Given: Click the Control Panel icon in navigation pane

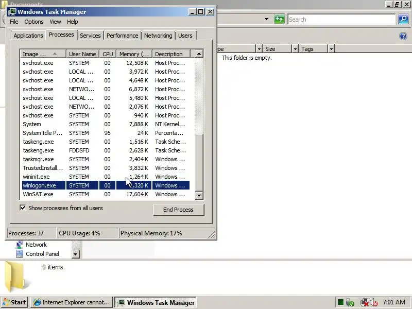Looking at the screenshot, I should tap(20, 254).
